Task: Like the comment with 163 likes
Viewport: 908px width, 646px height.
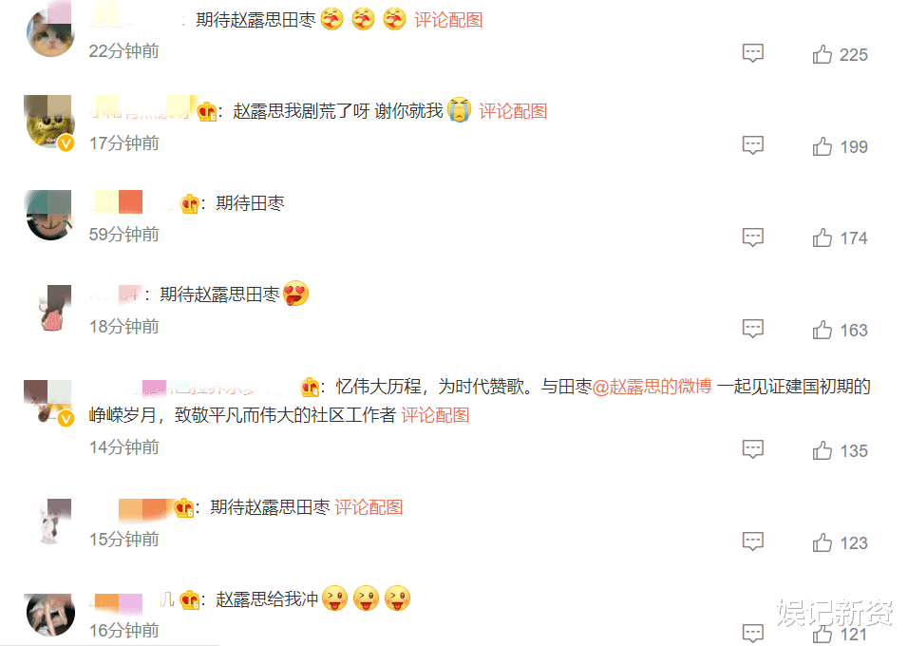Action: [x=822, y=330]
